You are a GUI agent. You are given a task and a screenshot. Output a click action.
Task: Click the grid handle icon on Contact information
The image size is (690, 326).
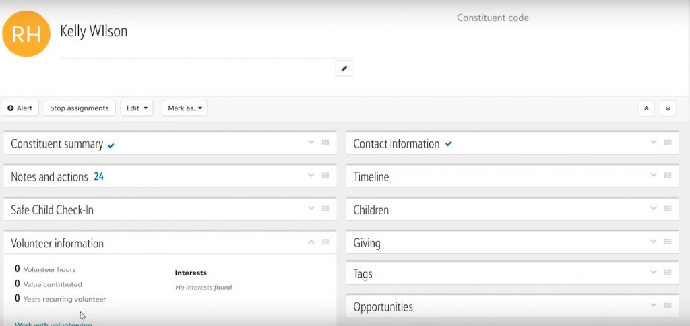tap(668, 143)
